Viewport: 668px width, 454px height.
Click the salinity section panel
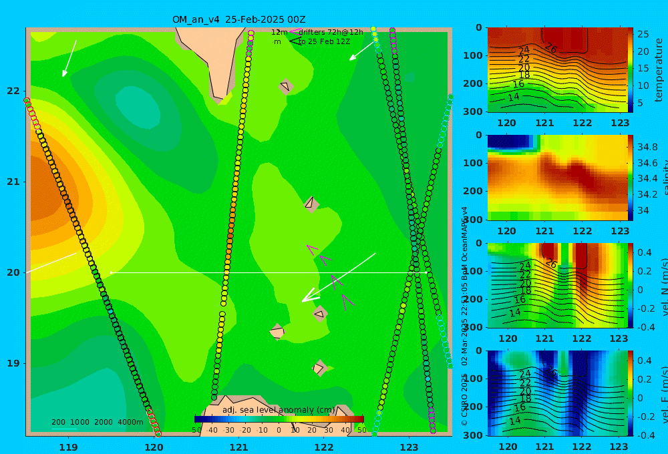pyautogui.click(x=557, y=178)
